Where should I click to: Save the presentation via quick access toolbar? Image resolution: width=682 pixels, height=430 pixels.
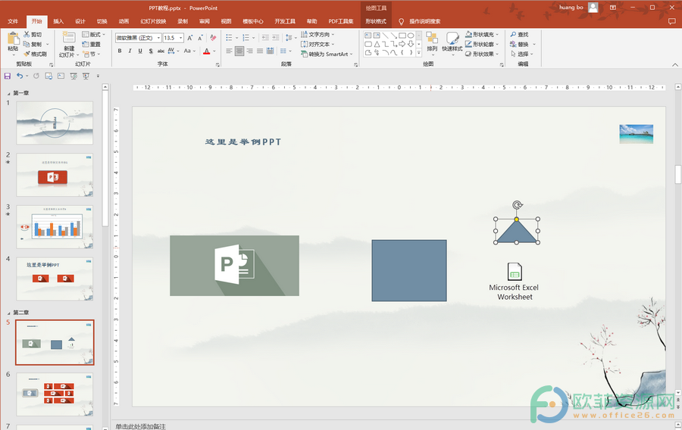(x=8, y=76)
